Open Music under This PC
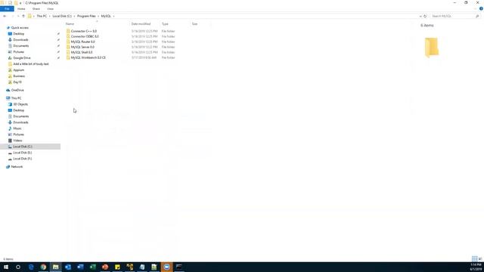Image resolution: width=484 pixels, height=272 pixels. 17,128
